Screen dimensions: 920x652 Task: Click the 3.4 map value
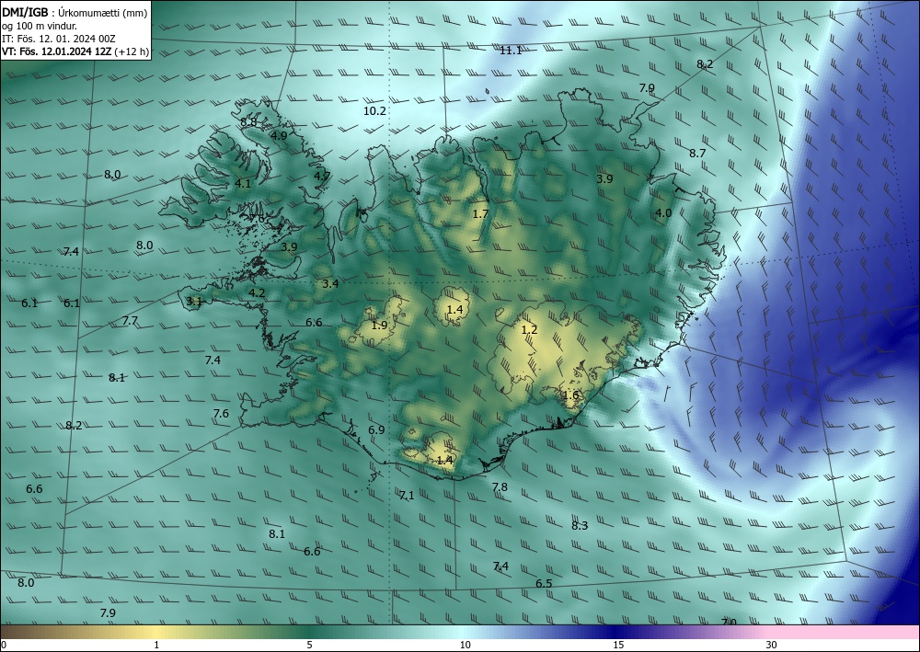click(x=330, y=284)
